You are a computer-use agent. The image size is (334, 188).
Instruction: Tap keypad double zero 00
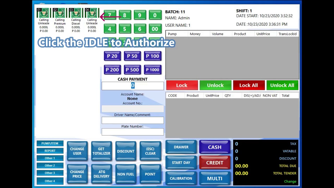[155, 29]
